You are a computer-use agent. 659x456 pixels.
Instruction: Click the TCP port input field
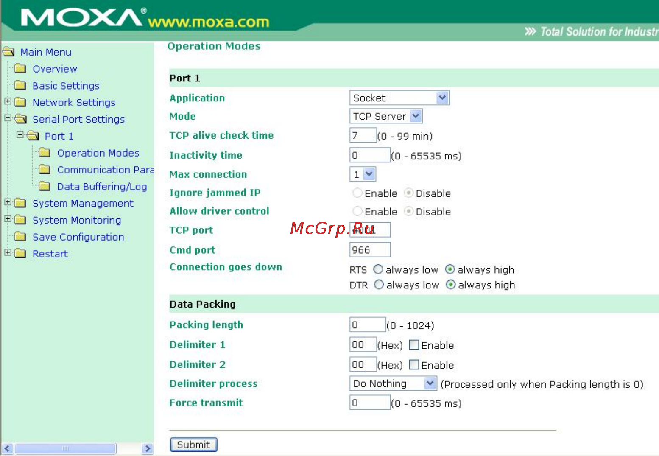pos(370,229)
